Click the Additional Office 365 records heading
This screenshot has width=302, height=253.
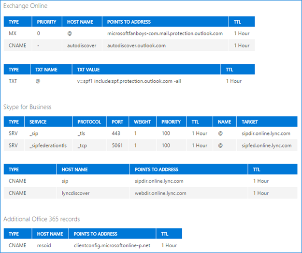coord(42,219)
